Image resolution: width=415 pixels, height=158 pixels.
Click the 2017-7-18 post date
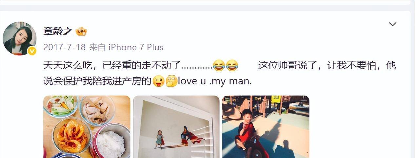[x=65, y=47]
